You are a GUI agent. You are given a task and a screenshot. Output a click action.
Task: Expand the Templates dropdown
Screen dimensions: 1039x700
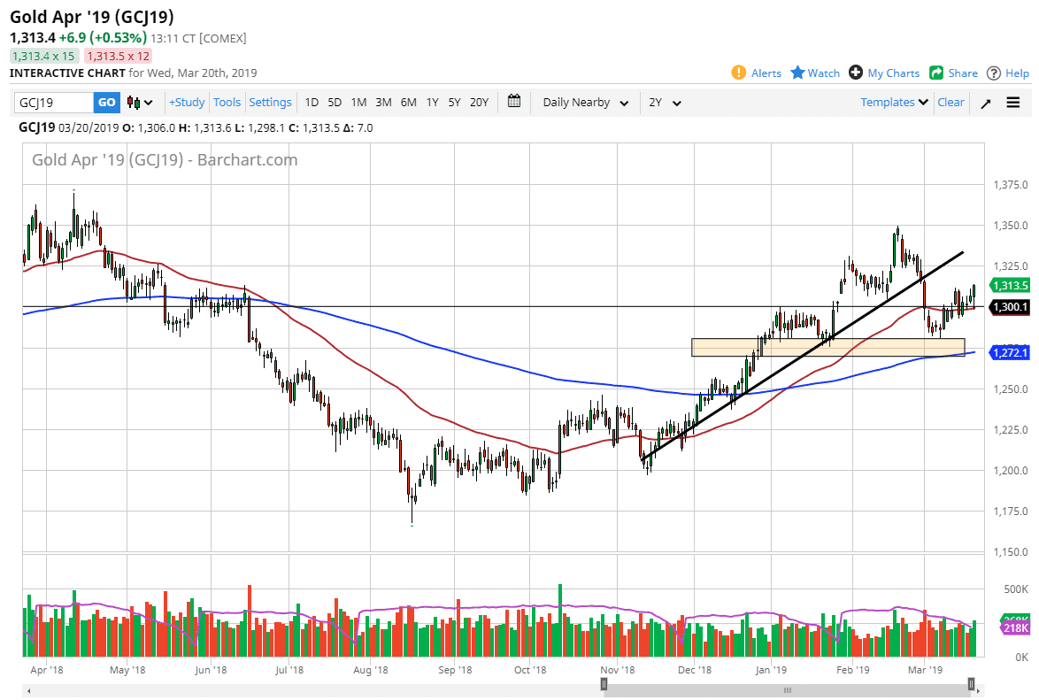click(894, 103)
